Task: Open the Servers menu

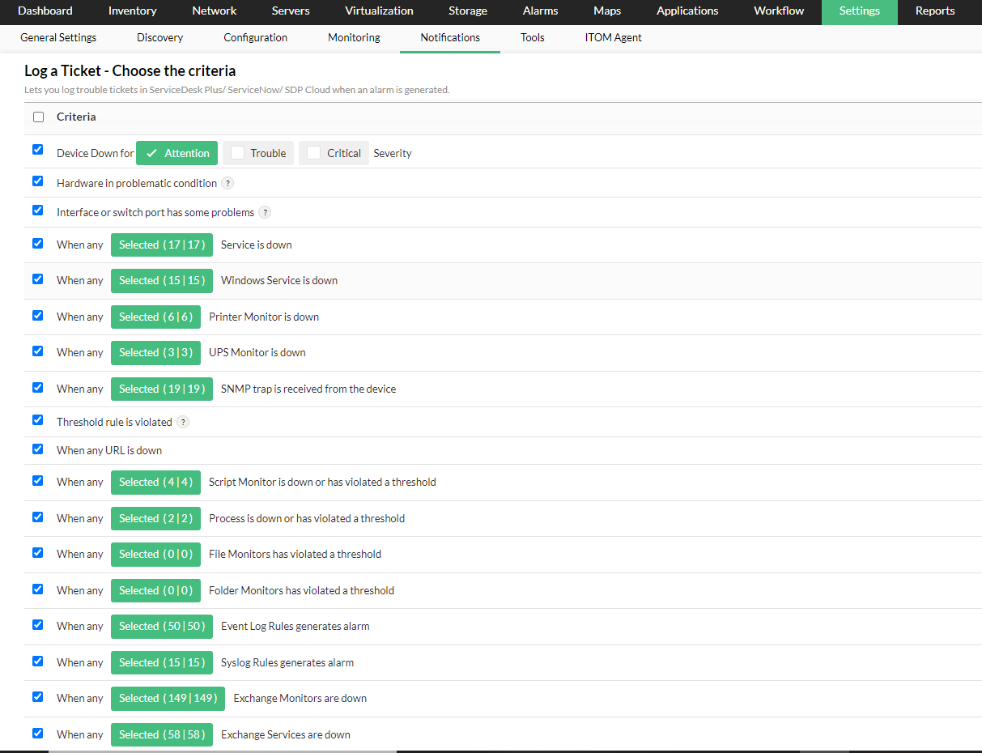Action: [x=291, y=11]
